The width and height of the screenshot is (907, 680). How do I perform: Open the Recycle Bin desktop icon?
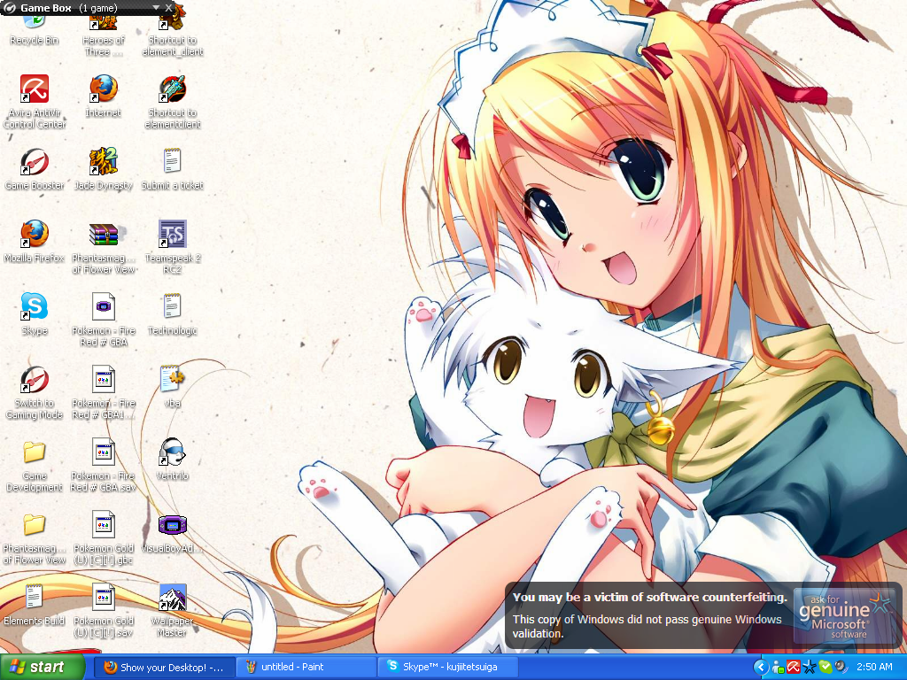click(35, 33)
